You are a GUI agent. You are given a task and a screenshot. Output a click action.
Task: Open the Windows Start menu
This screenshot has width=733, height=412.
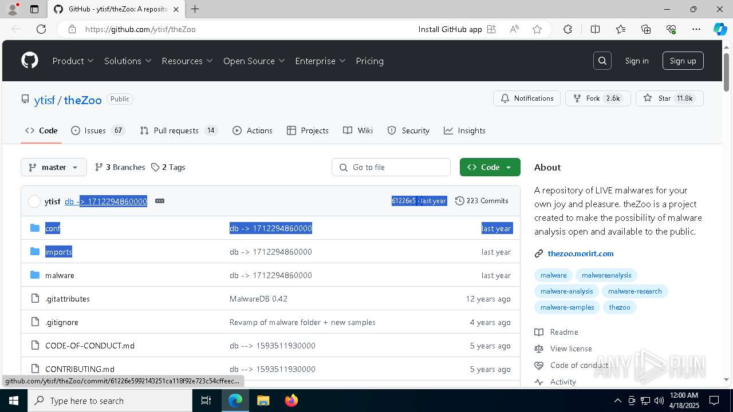[x=14, y=401]
